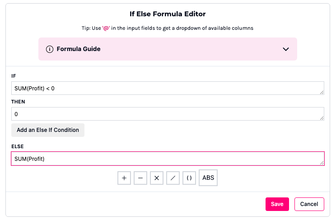Insert parentheses into the formula
The height and width of the screenshot is (220, 336).
(x=189, y=178)
